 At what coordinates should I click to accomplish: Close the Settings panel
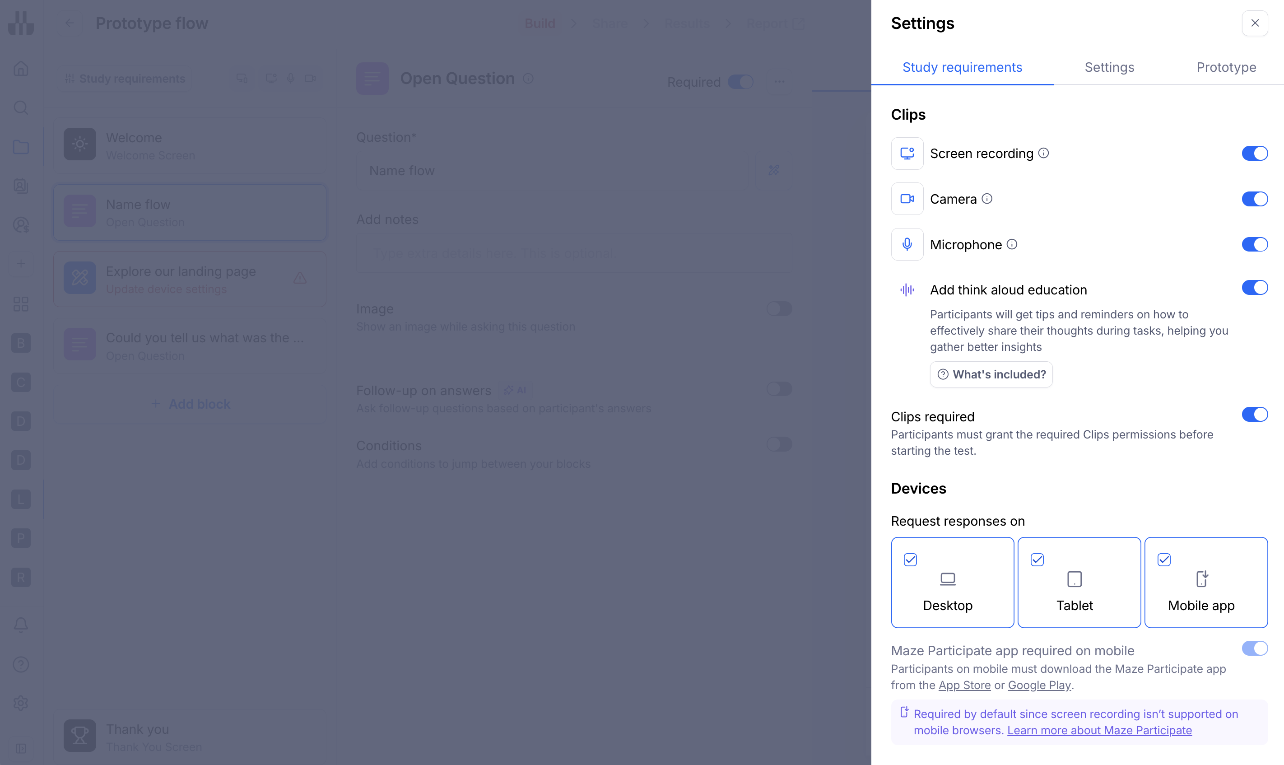point(1255,23)
